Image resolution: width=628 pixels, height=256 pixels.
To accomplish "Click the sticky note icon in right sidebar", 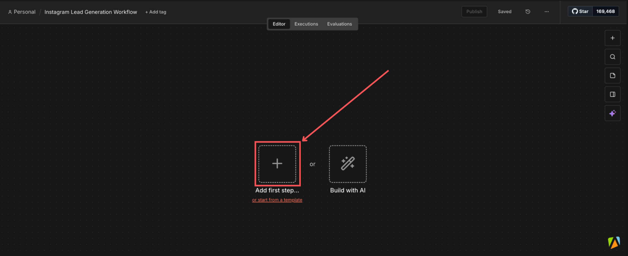I will [612, 75].
